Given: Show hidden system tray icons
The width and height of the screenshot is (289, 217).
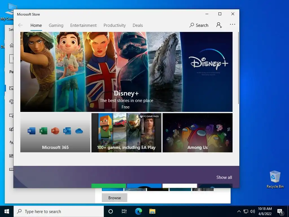Looking at the screenshot, I should 239,211.
